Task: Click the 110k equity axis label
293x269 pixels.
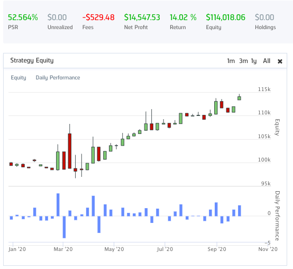Action: pos(264,113)
